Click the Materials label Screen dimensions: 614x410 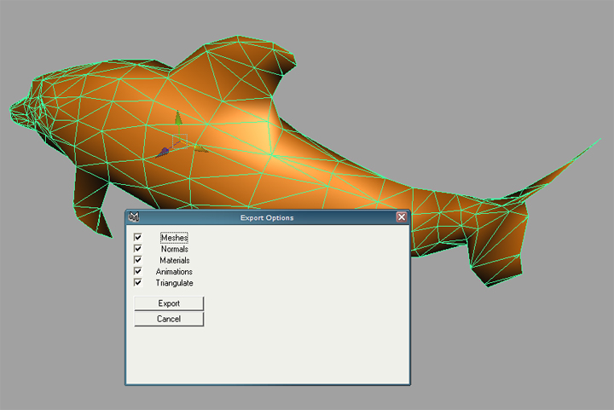(x=175, y=260)
